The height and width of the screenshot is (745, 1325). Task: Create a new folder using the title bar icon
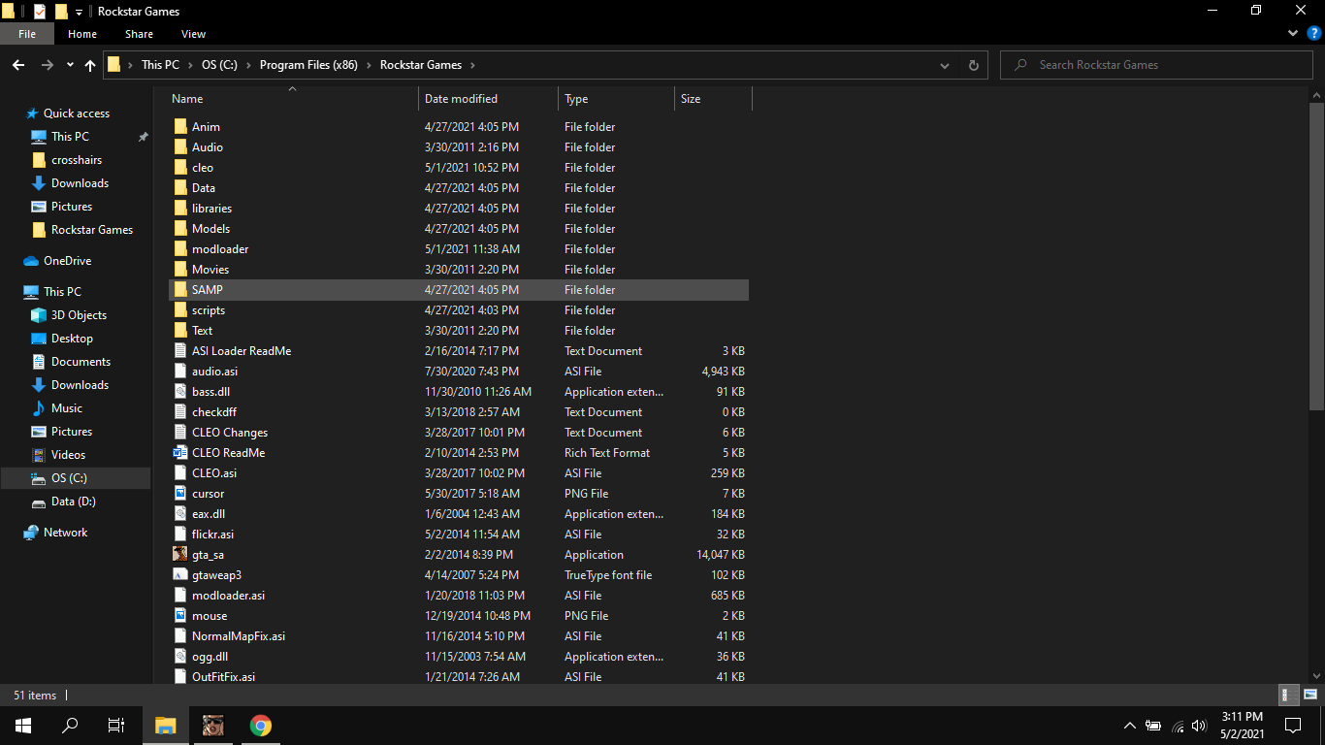pos(61,12)
